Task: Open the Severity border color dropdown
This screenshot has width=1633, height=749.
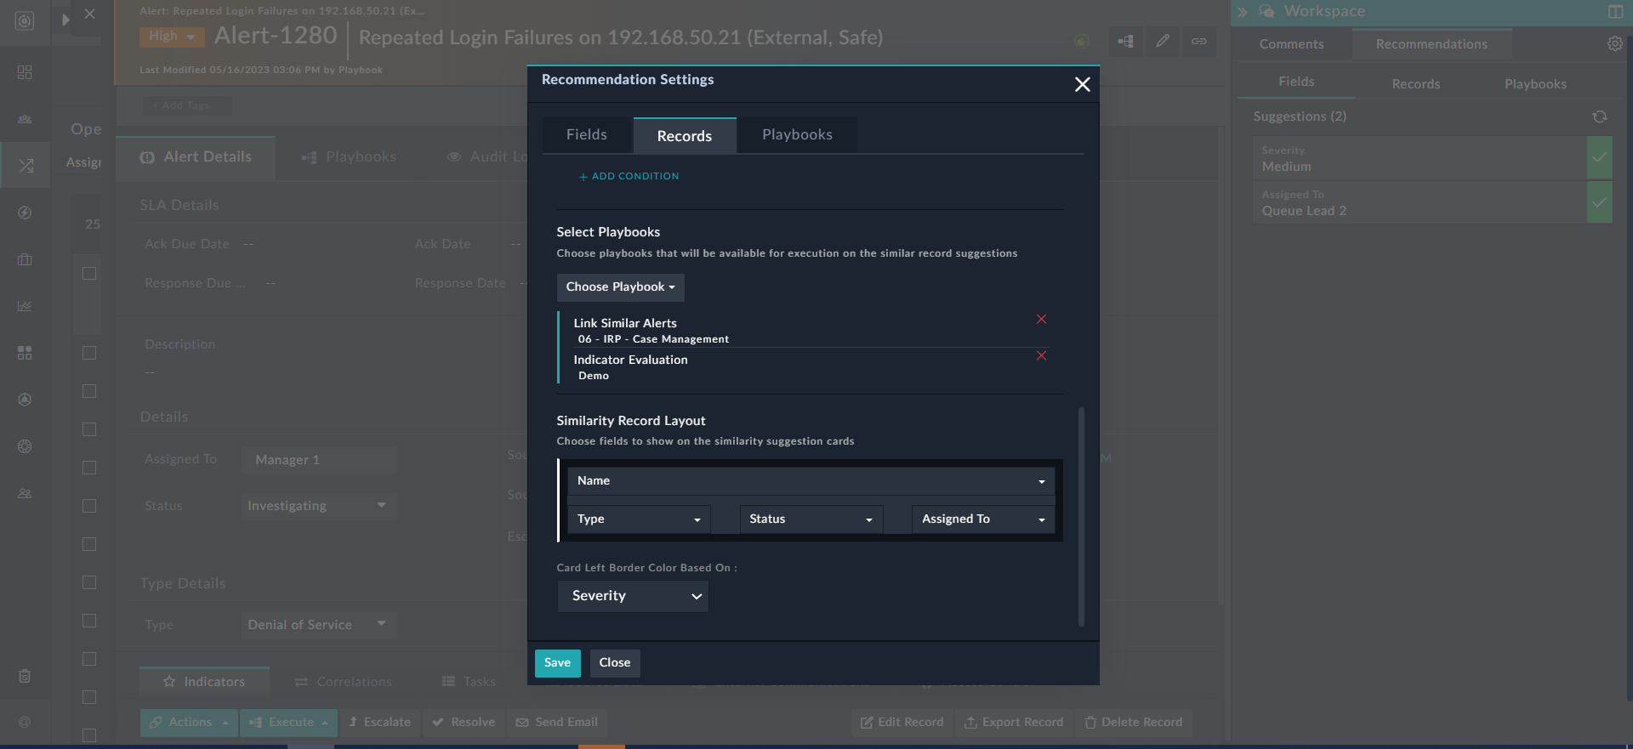Action: (633, 596)
